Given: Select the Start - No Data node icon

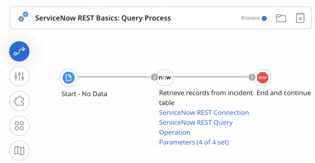Looking at the screenshot, I should [69, 78].
